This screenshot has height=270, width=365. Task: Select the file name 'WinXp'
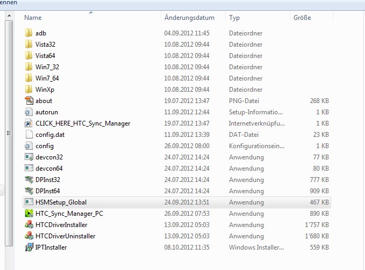point(45,90)
